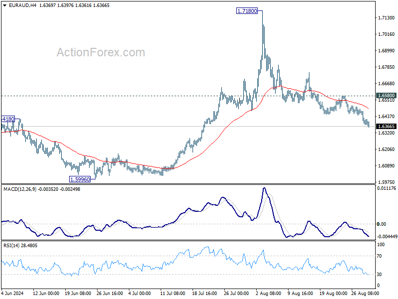Click the 11 Jul 08:00 time label
The width and height of the screenshot is (398, 299).
click(x=173, y=294)
